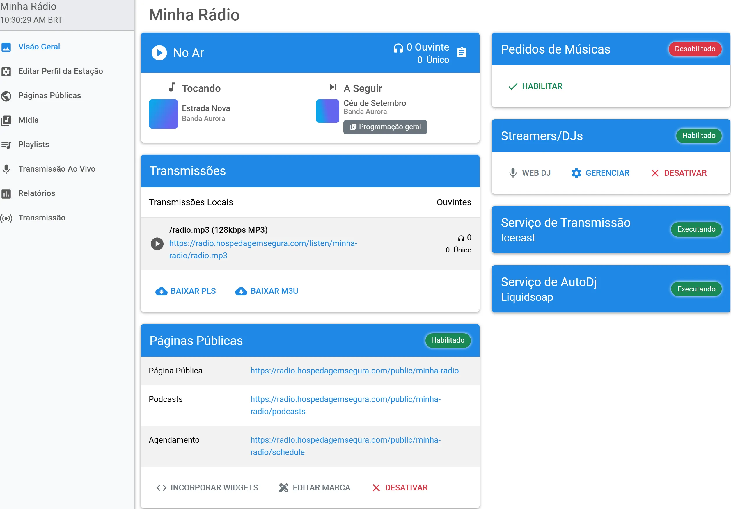Image resolution: width=731 pixels, height=509 pixels.
Task: Click the 'Tocando' music note icon
Action: (x=172, y=87)
